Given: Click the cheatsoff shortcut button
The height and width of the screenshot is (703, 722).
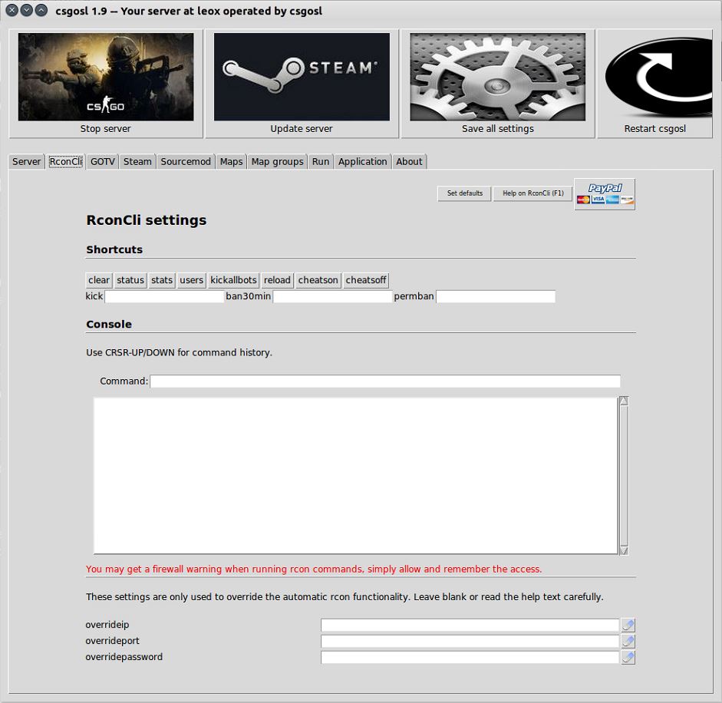Looking at the screenshot, I should pos(366,280).
